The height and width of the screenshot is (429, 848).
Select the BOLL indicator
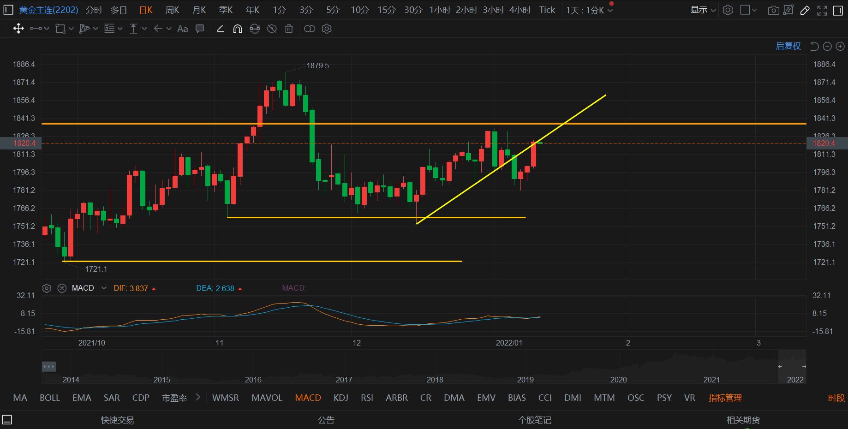pos(50,398)
